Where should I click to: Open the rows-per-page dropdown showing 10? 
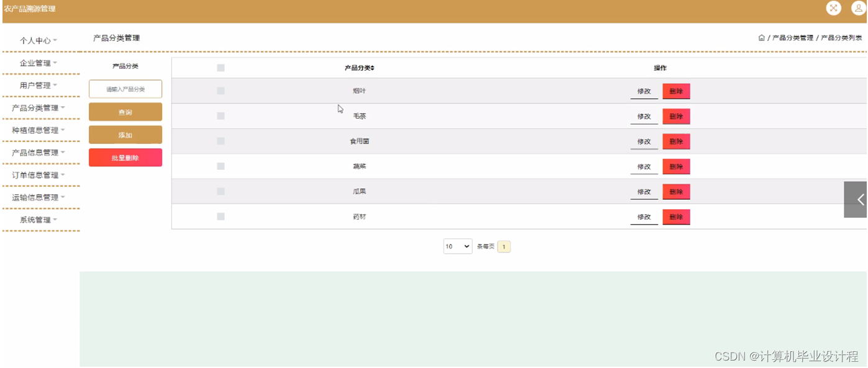tap(458, 246)
